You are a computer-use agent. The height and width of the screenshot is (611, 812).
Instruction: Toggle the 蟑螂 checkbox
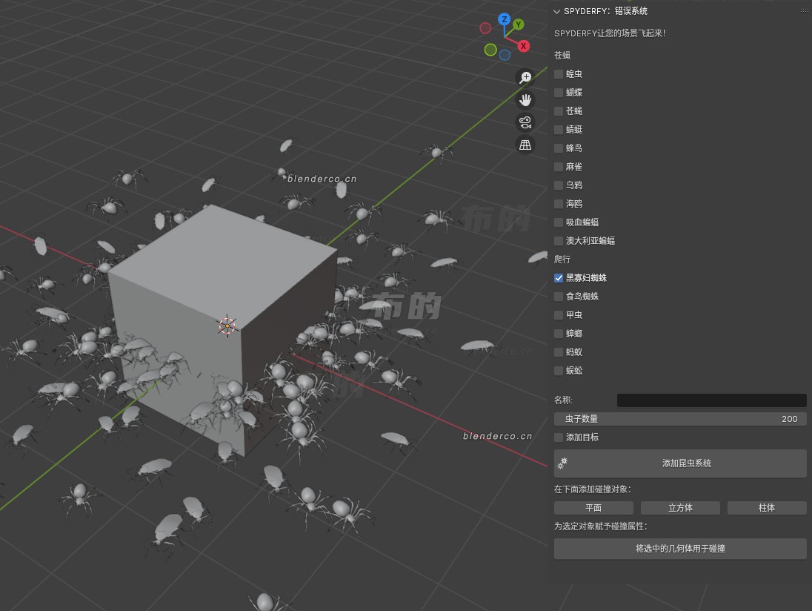(x=559, y=334)
